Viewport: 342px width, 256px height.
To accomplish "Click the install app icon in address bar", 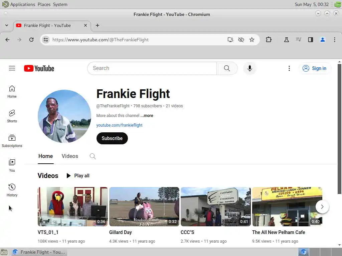I will (230, 40).
